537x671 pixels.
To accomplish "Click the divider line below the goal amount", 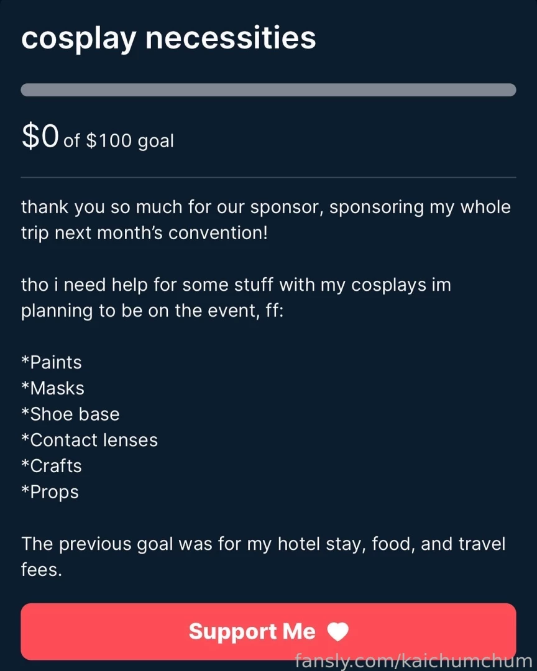I will pos(268,178).
